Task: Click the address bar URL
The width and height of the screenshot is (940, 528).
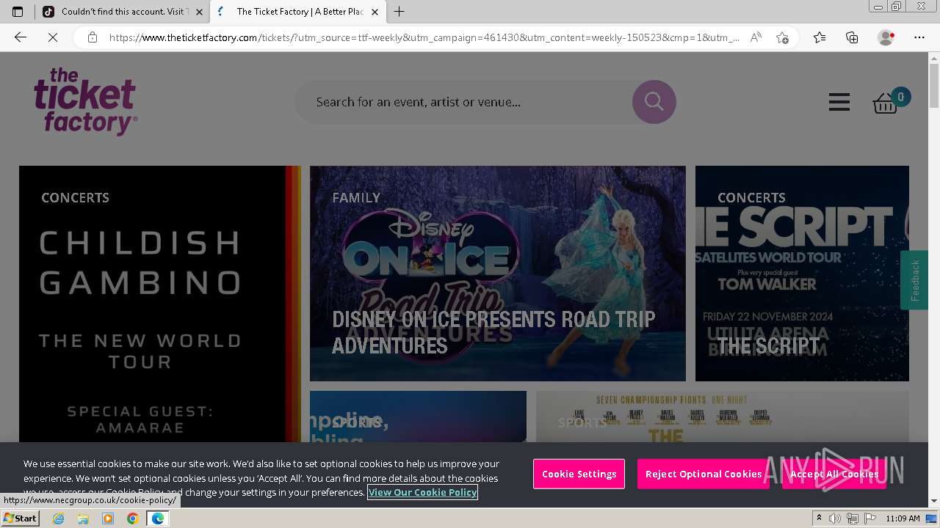Action: click(424, 37)
